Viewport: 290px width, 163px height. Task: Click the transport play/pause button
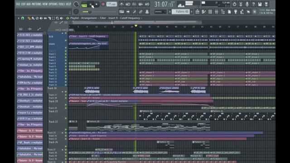(x=91, y=4)
